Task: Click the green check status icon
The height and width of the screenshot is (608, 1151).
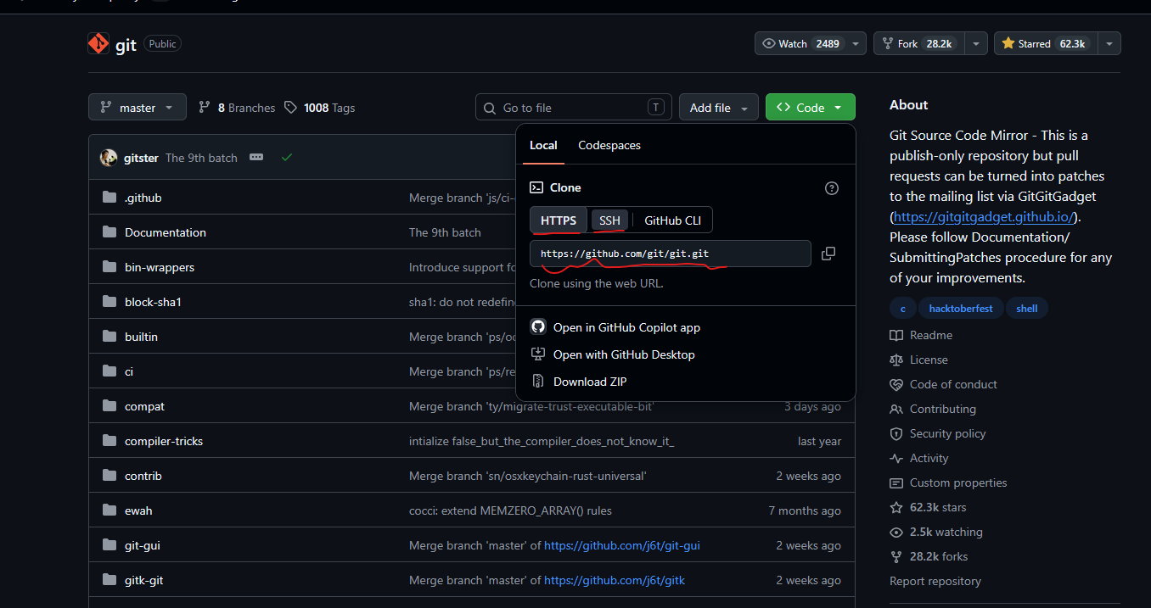Action: click(287, 158)
